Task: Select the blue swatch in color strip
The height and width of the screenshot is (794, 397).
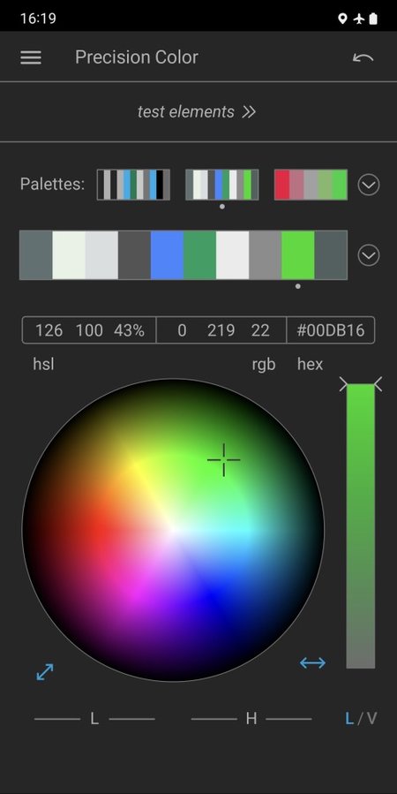Action: tap(167, 255)
